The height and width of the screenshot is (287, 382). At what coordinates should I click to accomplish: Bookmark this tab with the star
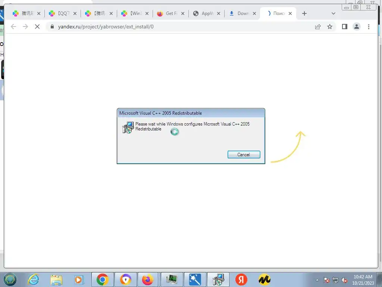[330, 27]
